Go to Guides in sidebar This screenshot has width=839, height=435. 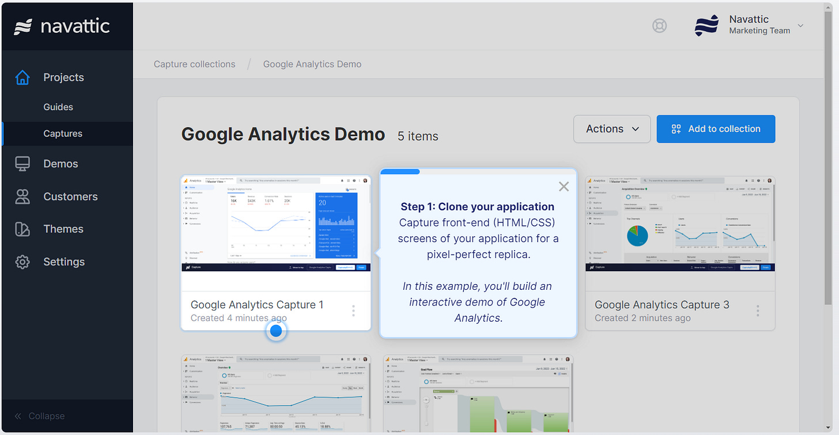(x=58, y=107)
